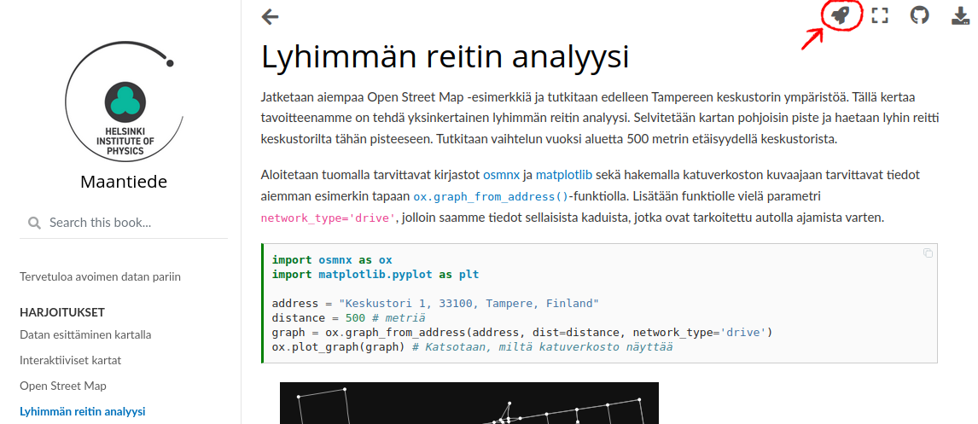Screen dimensions: 978x424
Task: Open 'Tervetuloa avoimen datan pariin' page
Action: click(x=101, y=276)
